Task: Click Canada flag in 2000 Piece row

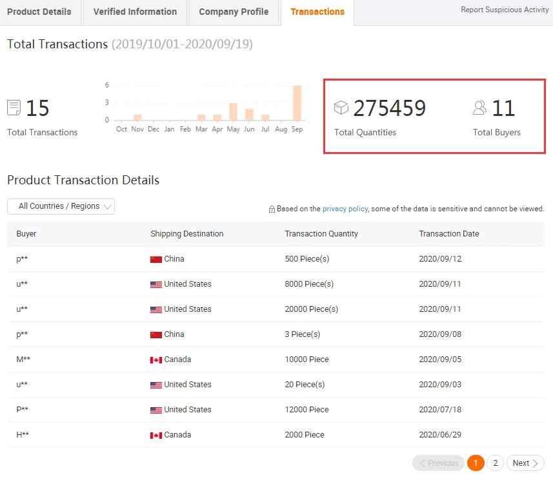Action: coord(156,436)
